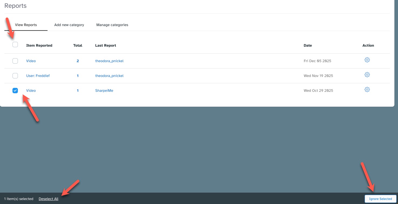Open the gear menu for the SharpeiMe report
Screen dimensions: 398x204
point(367,90)
